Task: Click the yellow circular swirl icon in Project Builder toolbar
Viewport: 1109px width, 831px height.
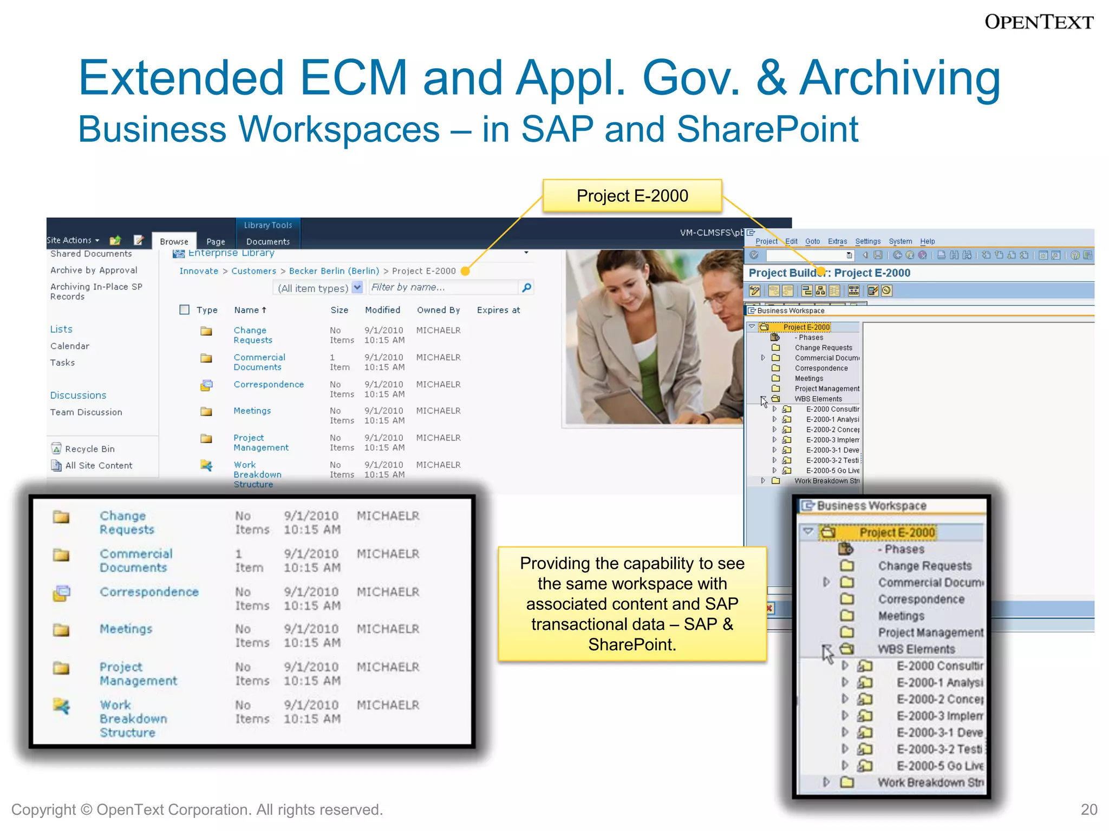Action: [x=886, y=291]
